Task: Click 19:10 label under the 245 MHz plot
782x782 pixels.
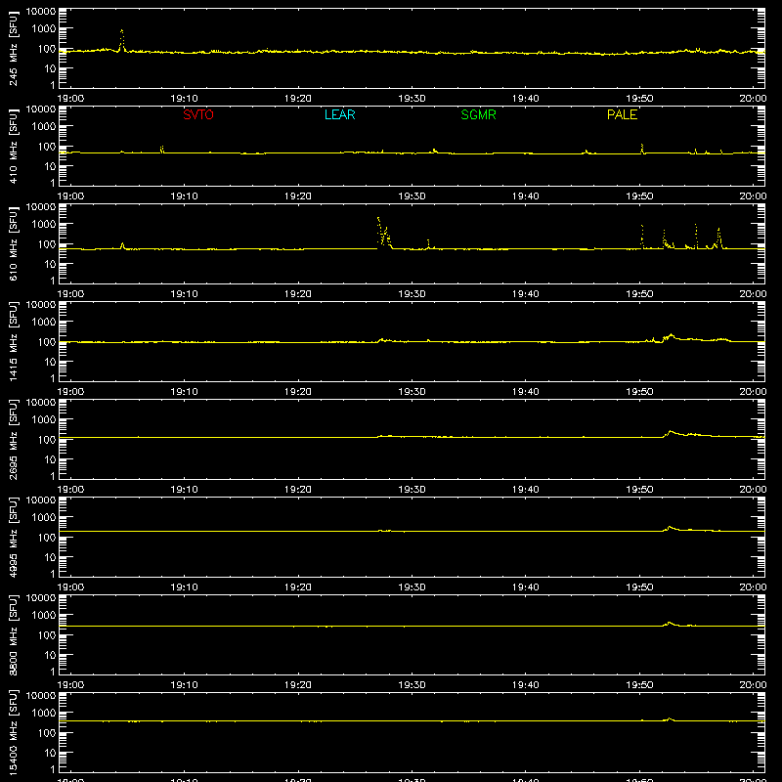Action: point(184,99)
